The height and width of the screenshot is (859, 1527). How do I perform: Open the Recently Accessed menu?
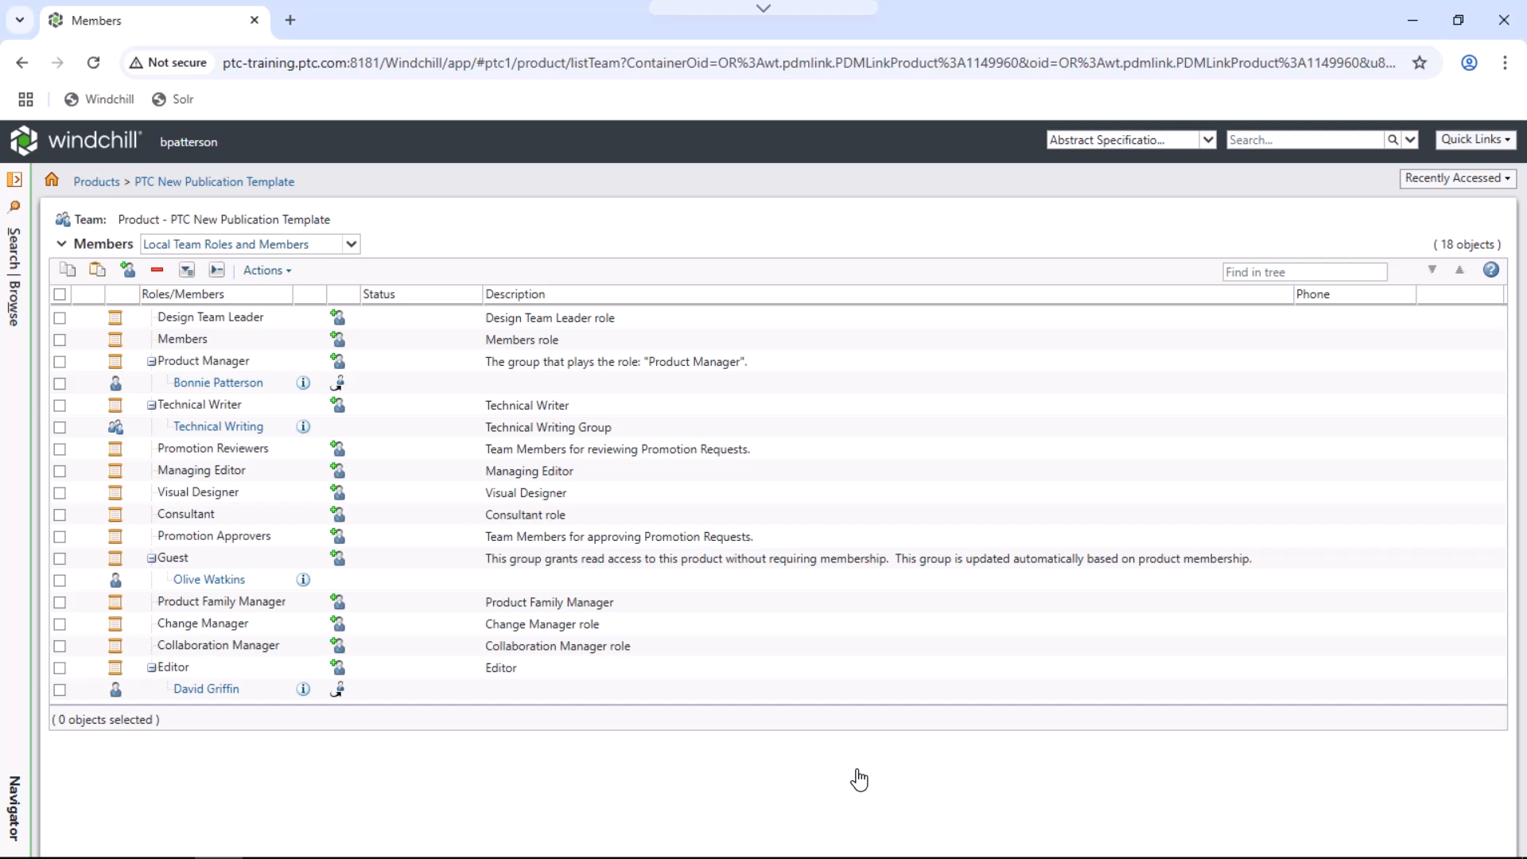point(1457,178)
